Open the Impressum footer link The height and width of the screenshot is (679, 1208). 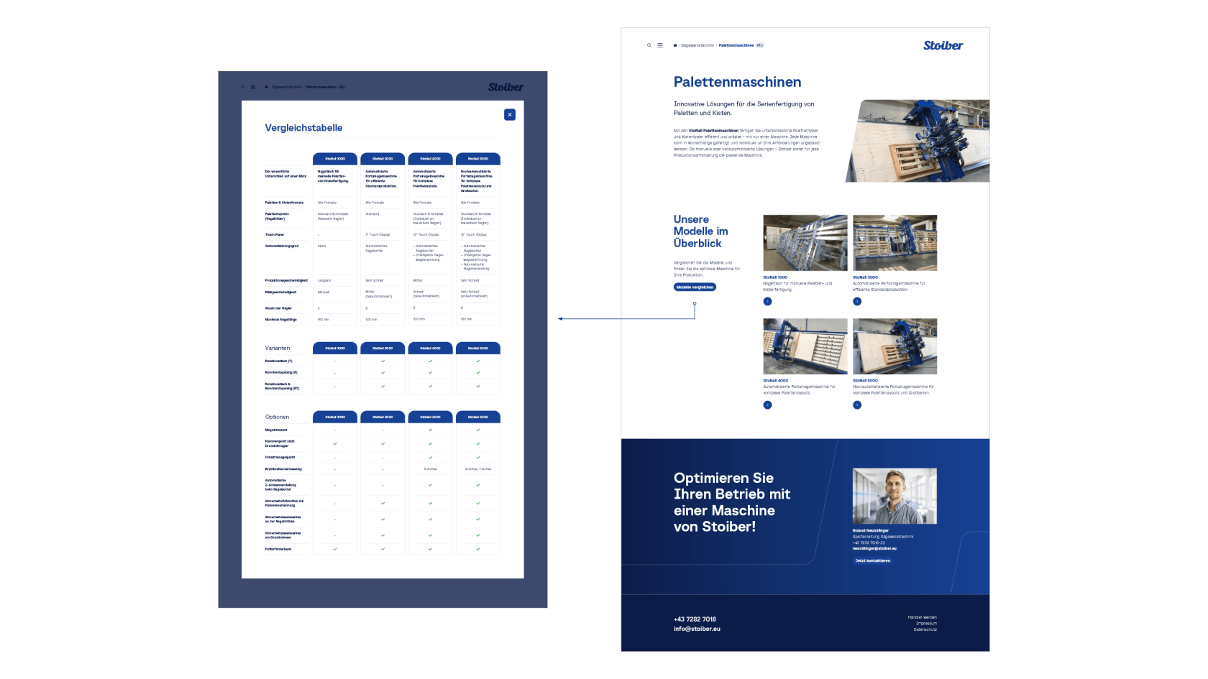pos(926,623)
